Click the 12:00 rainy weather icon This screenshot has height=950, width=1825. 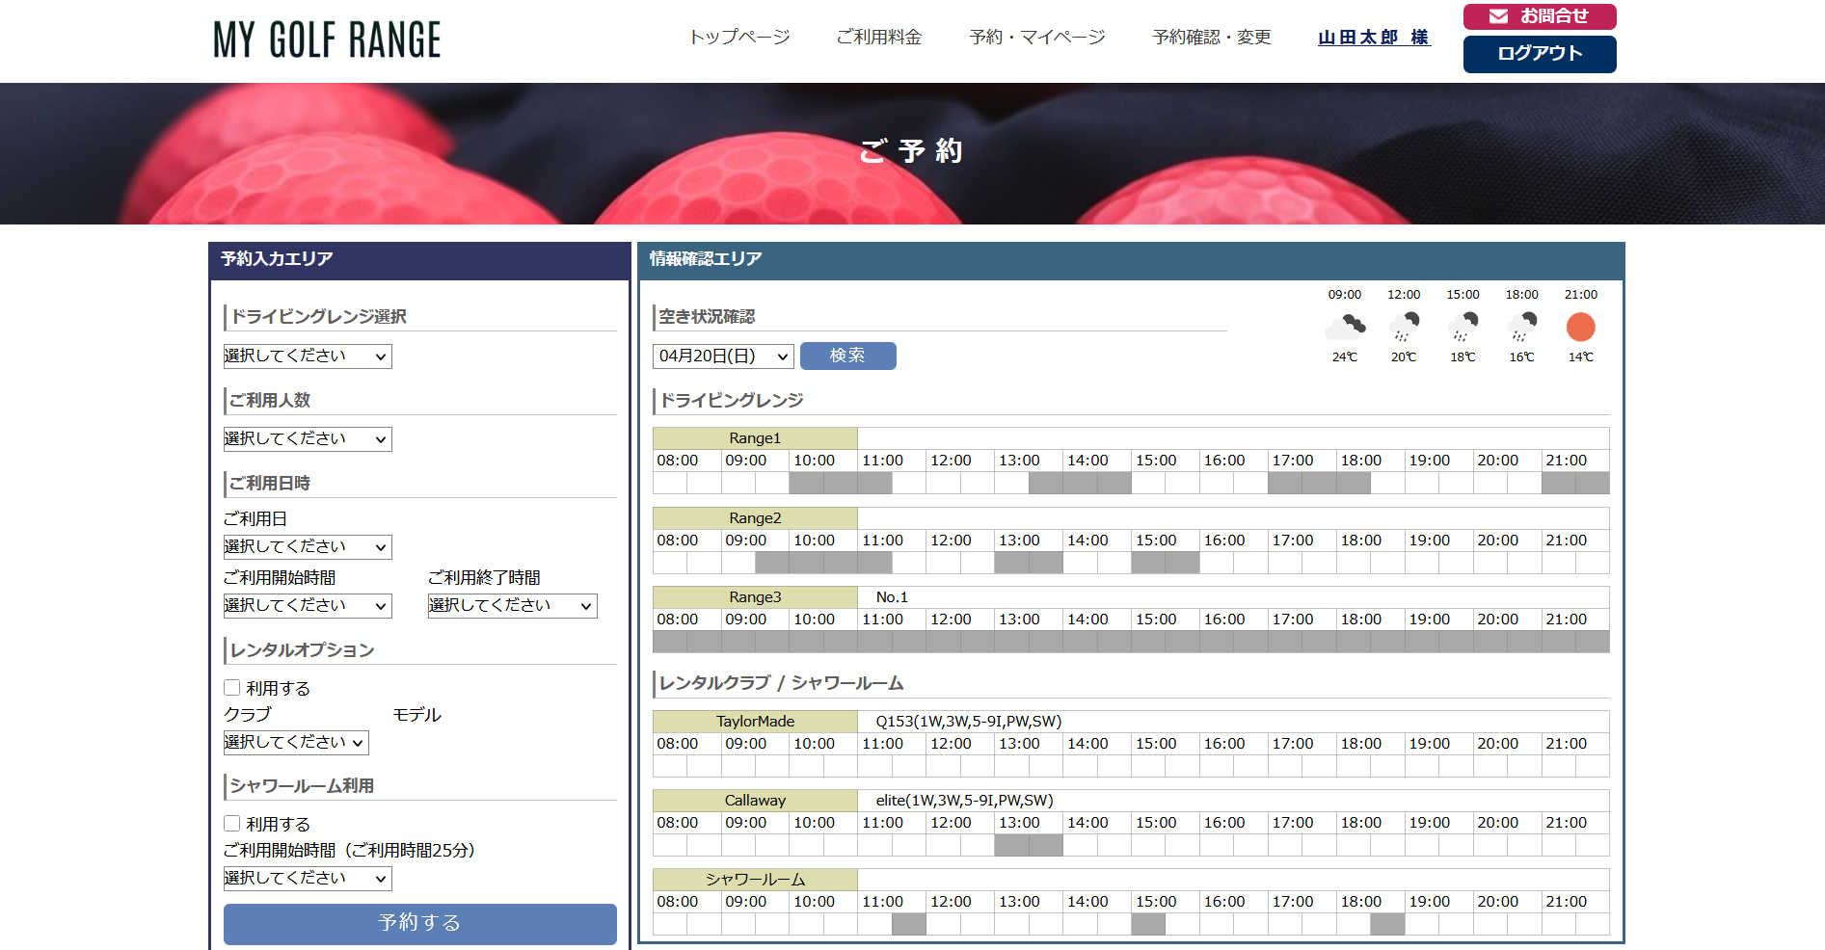pyautogui.click(x=1404, y=328)
